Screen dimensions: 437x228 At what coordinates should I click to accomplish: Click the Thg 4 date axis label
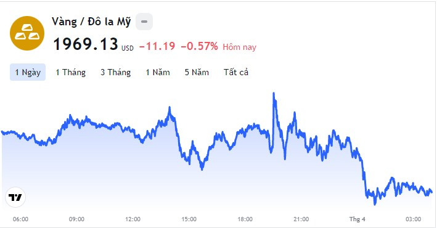(x=357, y=219)
